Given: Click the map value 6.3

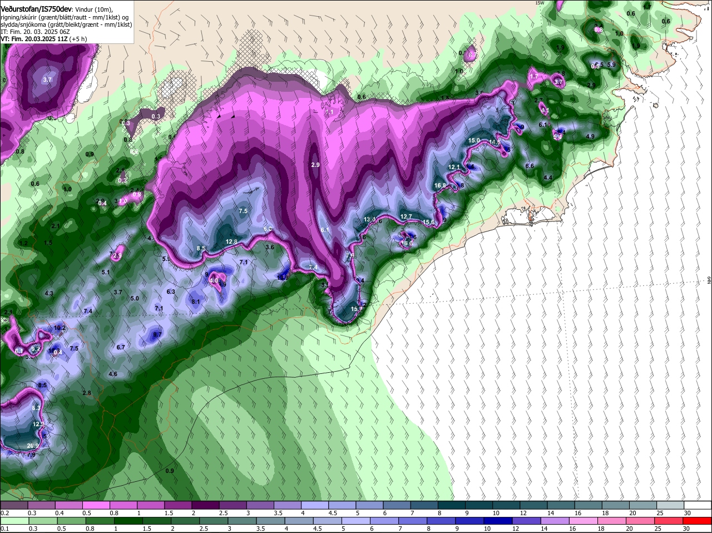Looking at the screenshot, I should coord(171,292).
